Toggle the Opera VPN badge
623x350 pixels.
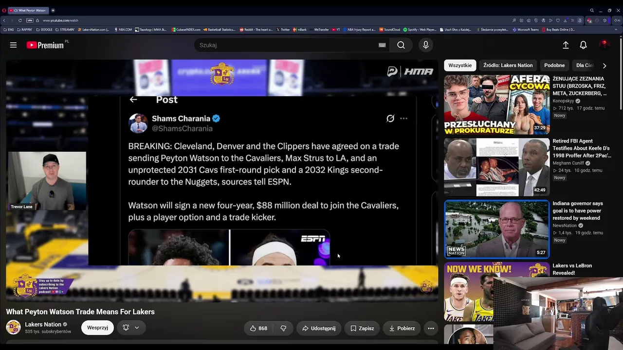(30, 20)
